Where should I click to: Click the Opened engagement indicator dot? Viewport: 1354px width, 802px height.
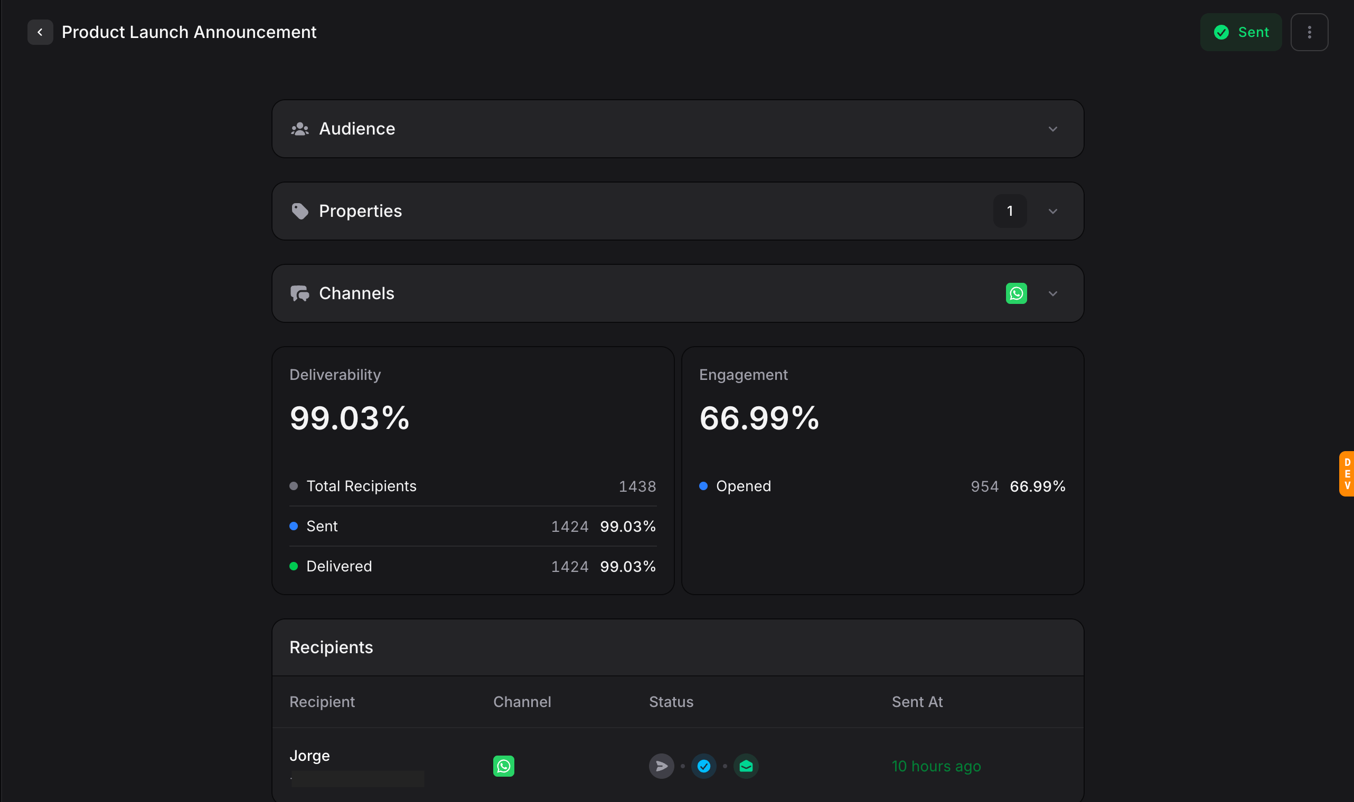703,486
